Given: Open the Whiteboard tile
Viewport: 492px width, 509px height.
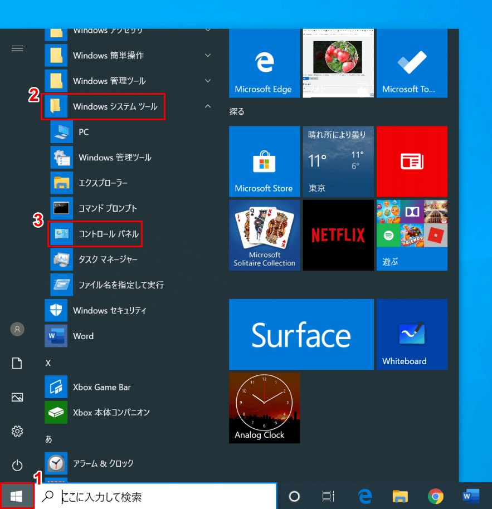Looking at the screenshot, I should pos(412,334).
